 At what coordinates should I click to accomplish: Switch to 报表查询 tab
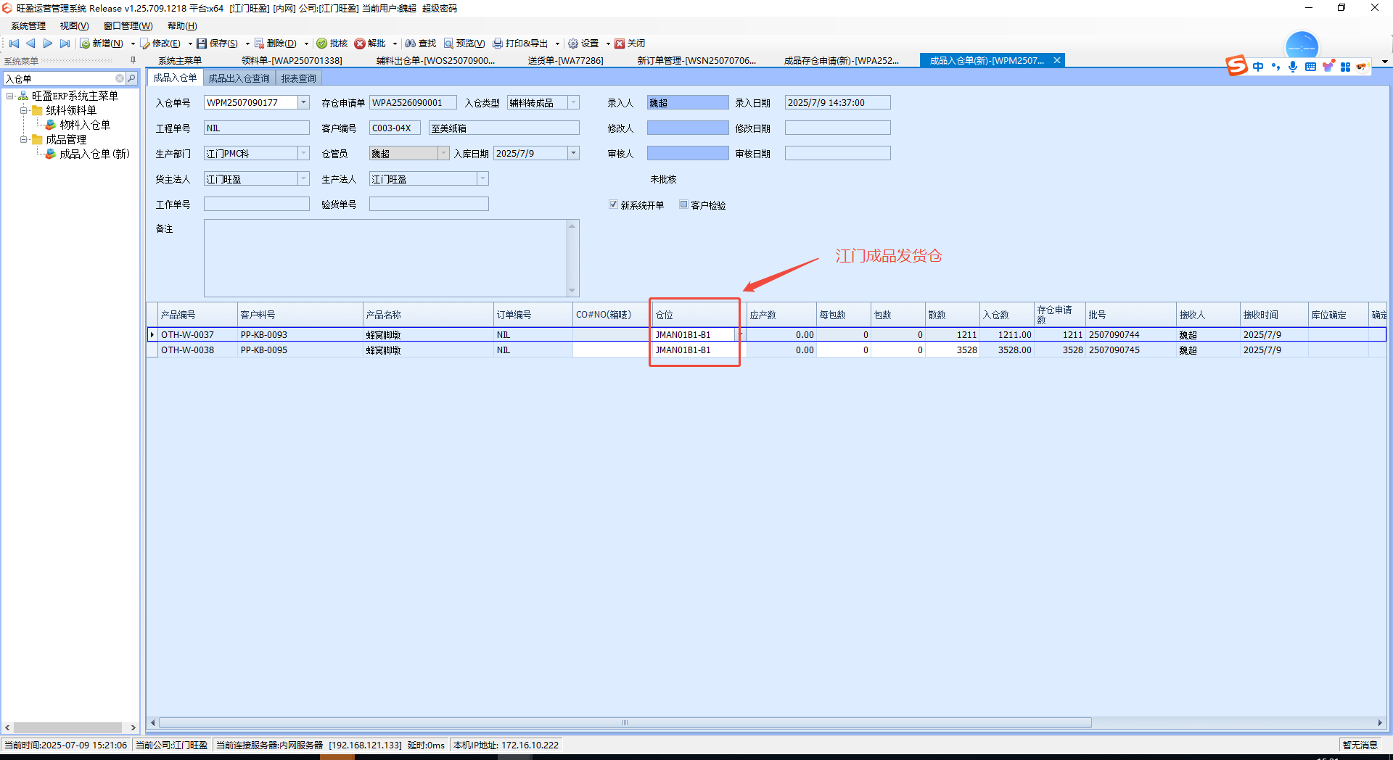click(299, 78)
